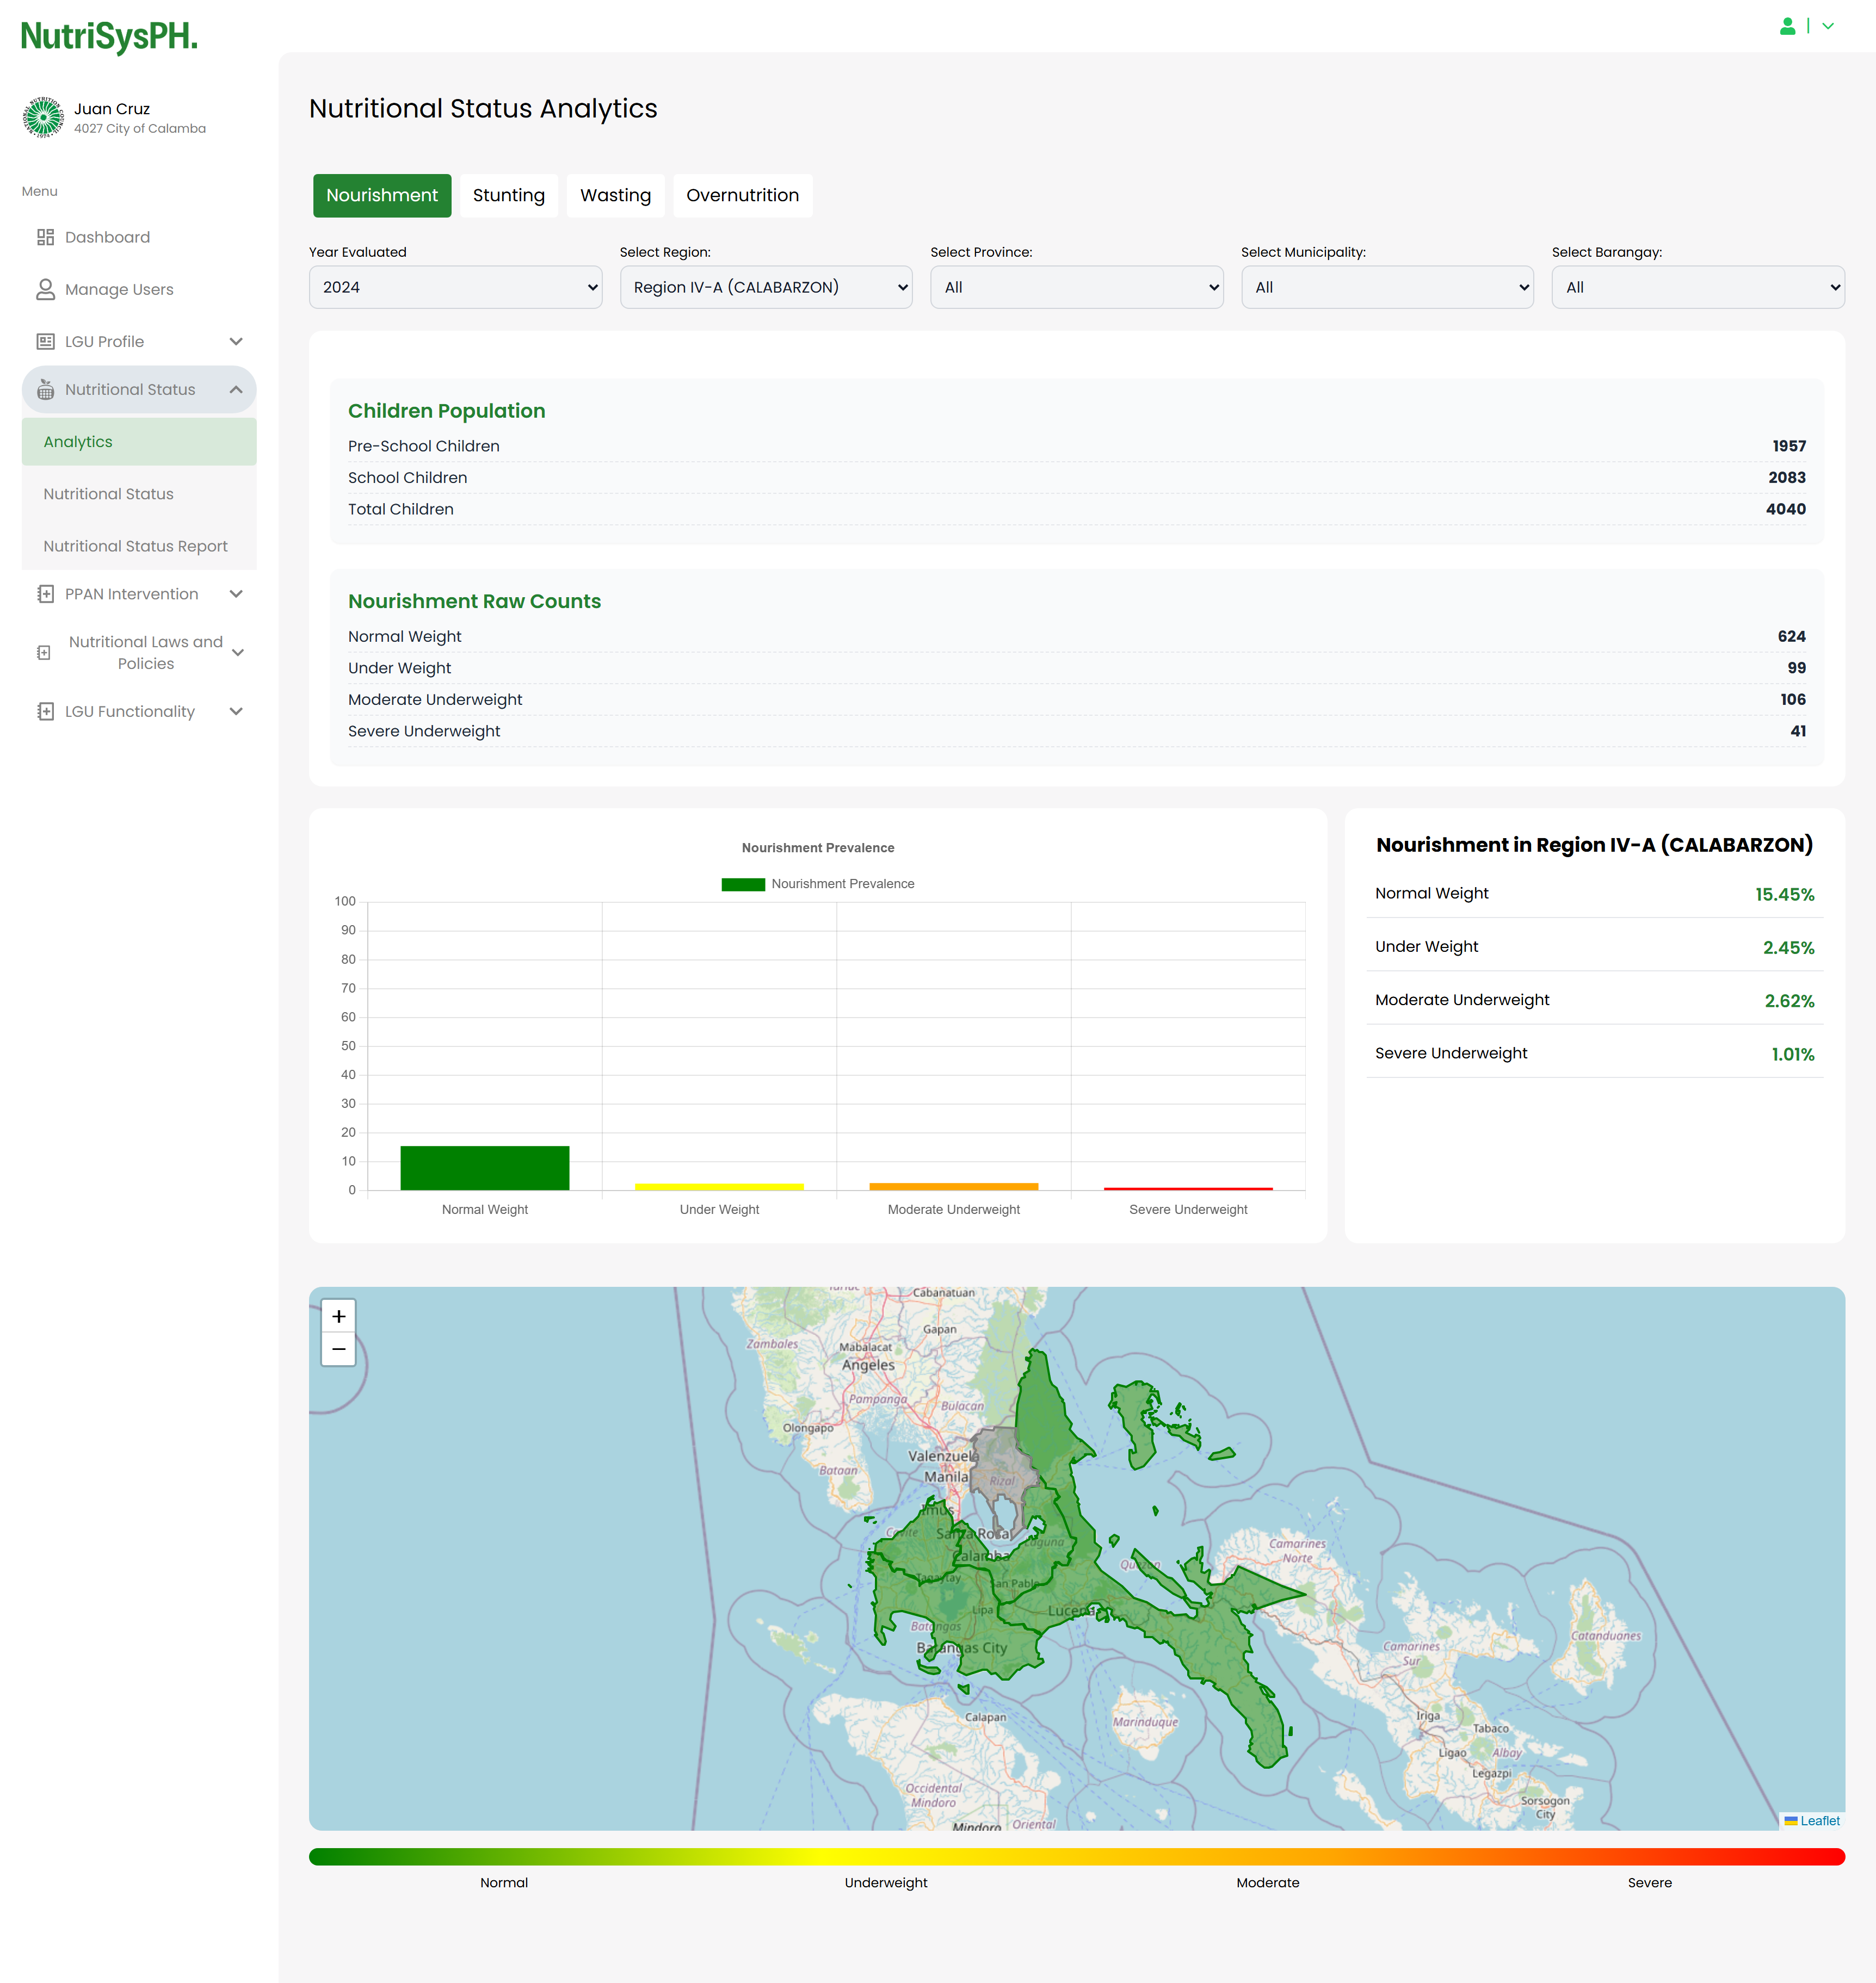Click the green-to-red severity gradient bar

pyautogui.click(x=1076, y=1856)
